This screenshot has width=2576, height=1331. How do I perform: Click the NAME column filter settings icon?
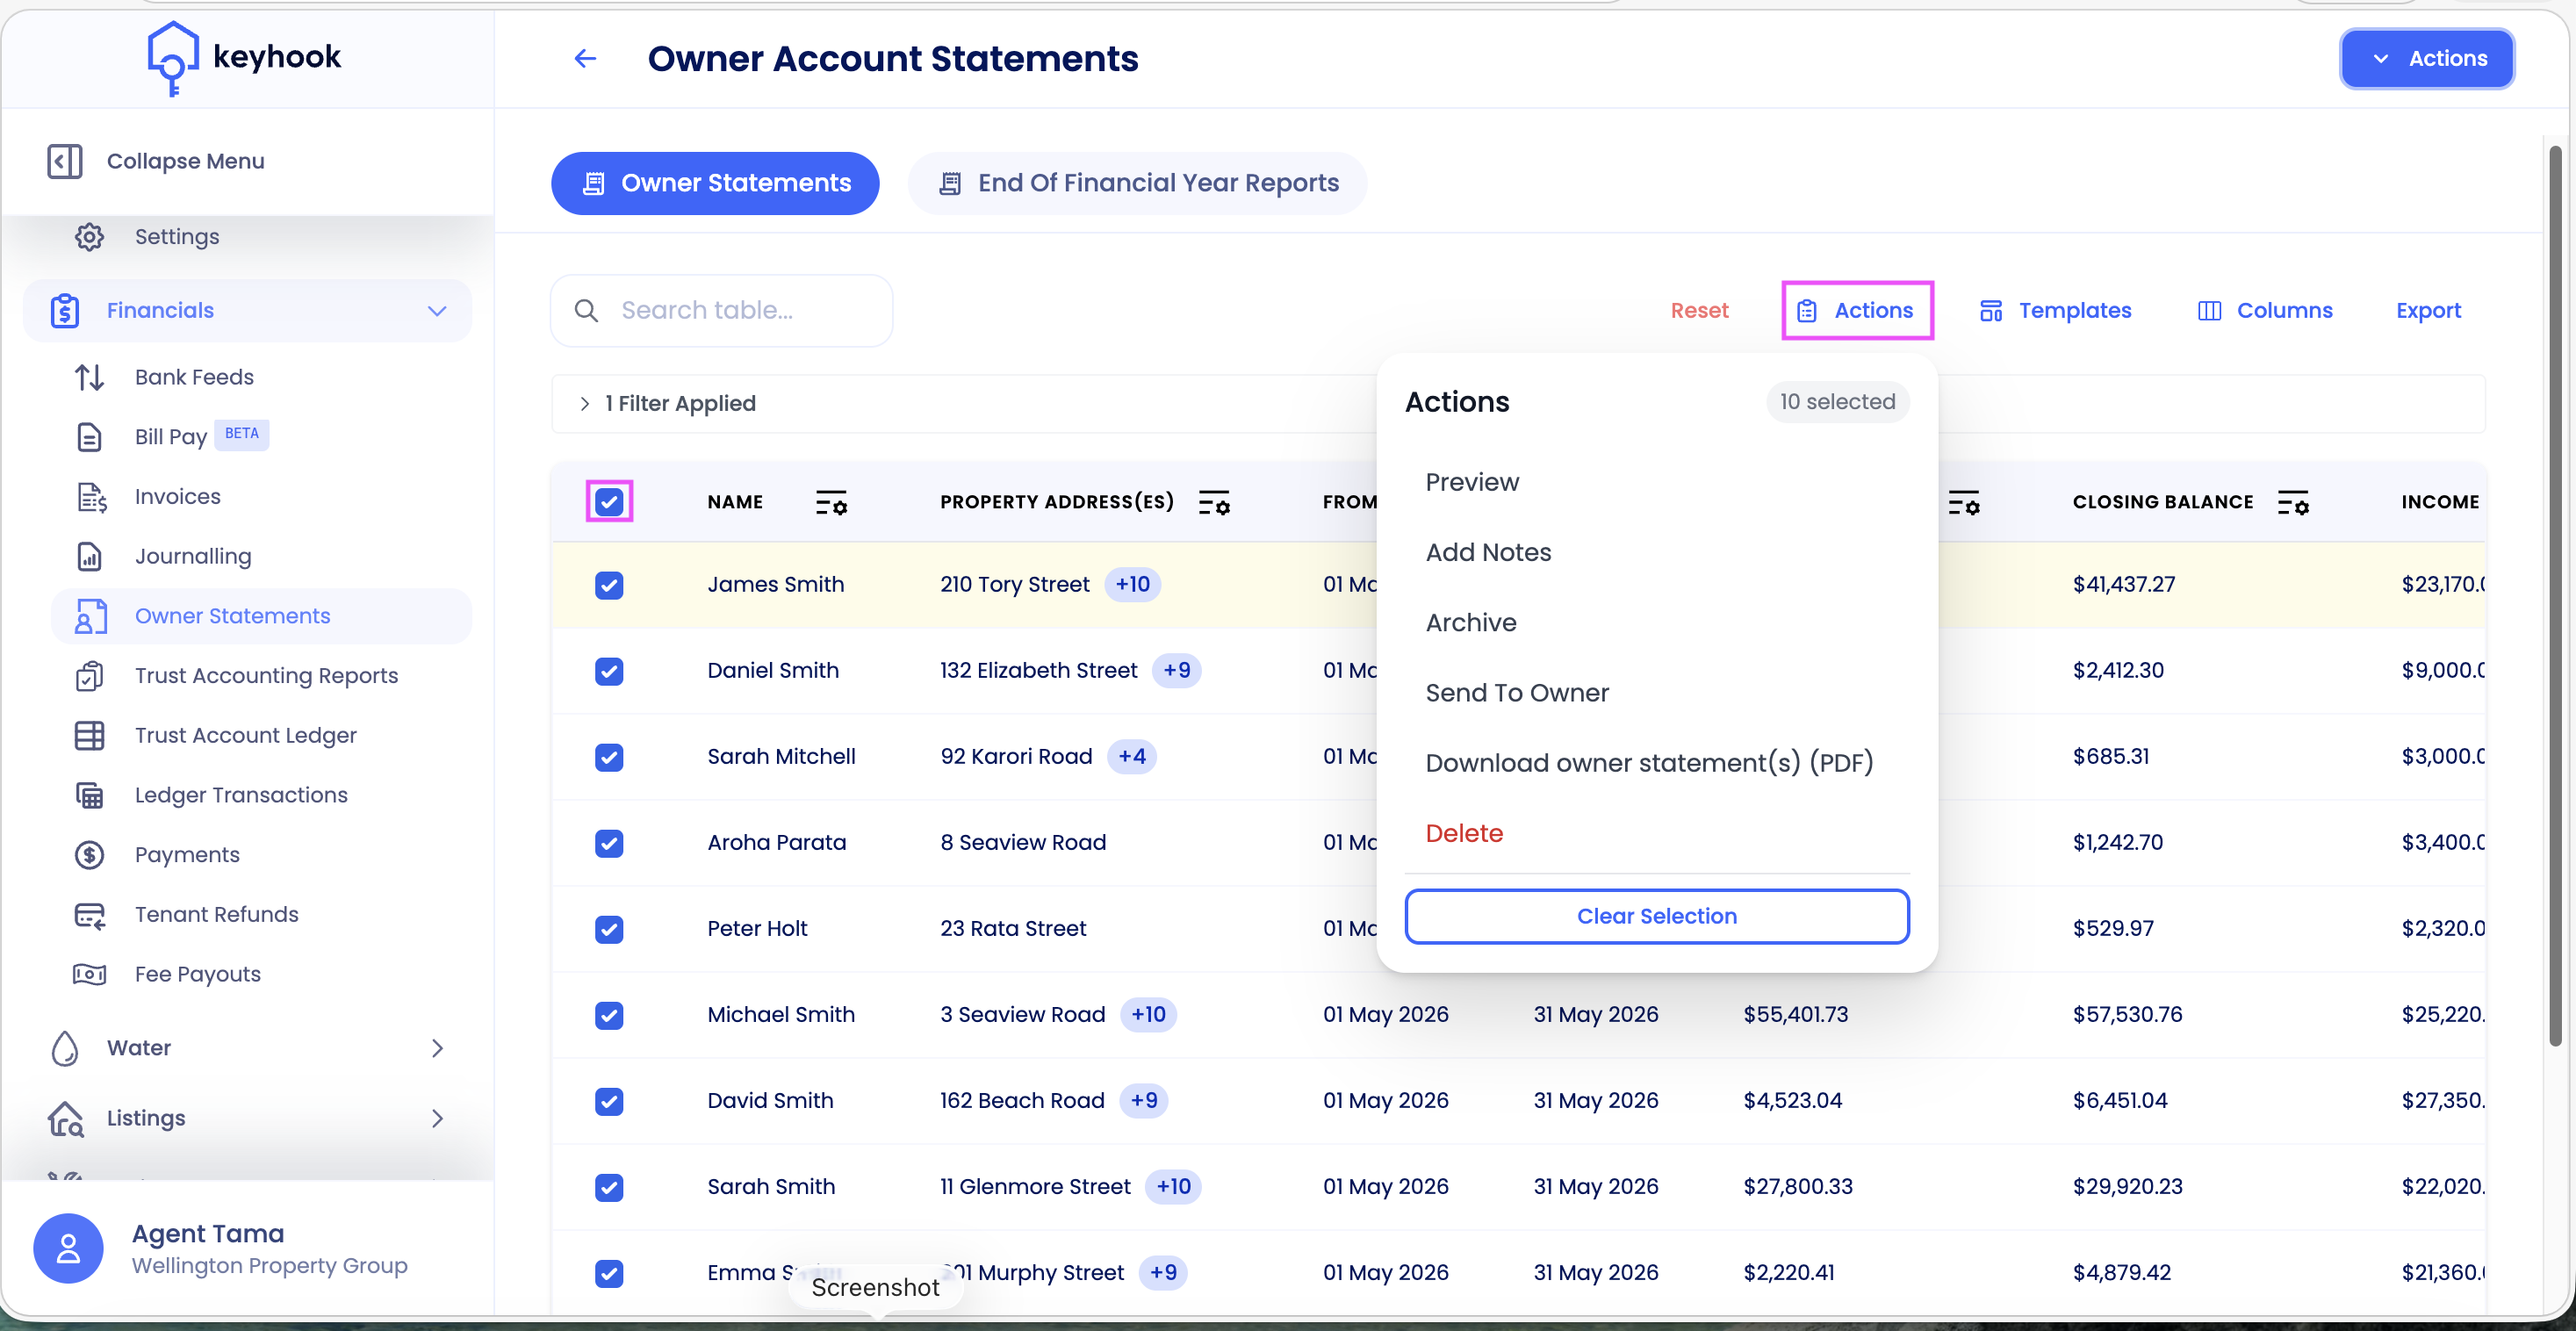(831, 502)
